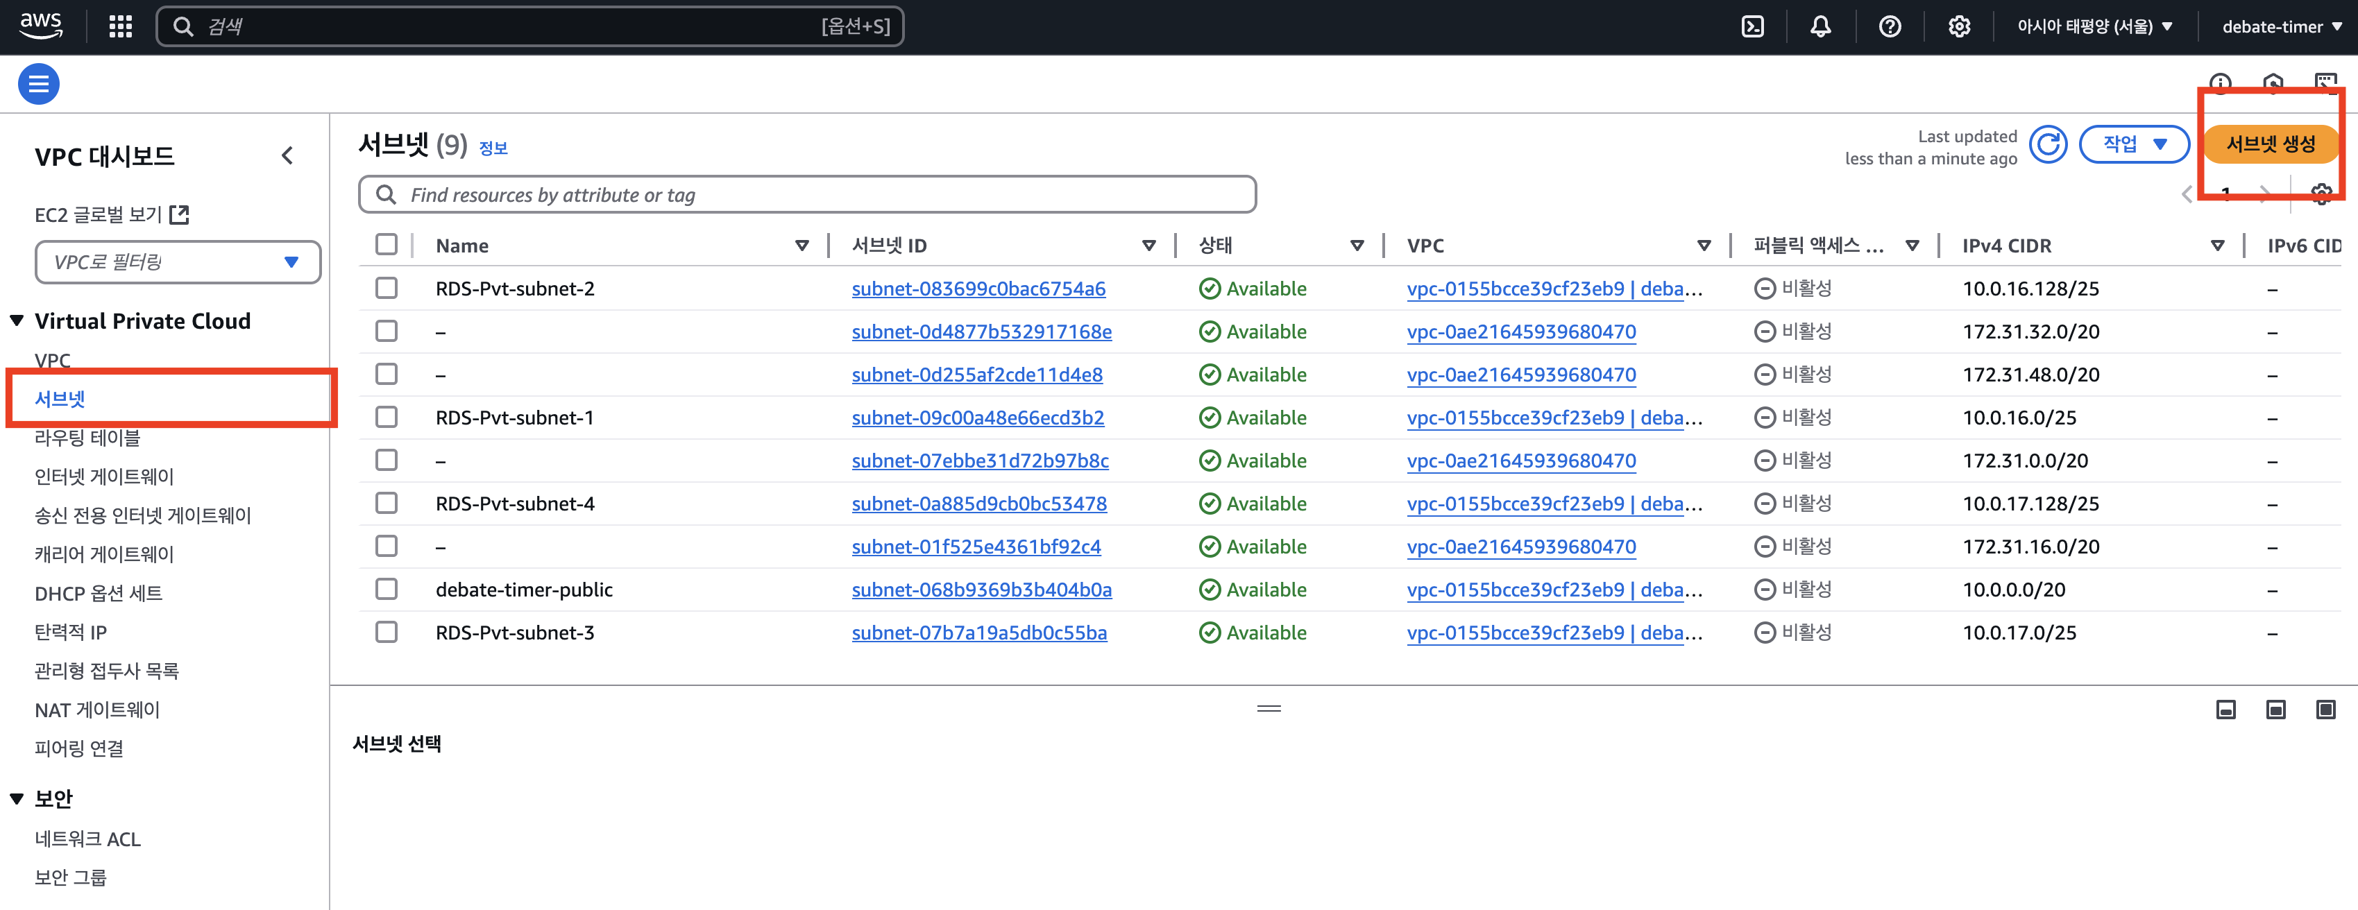Open the 작업 actions dropdown
Viewport: 2358px width, 910px height.
tap(2134, 144)
